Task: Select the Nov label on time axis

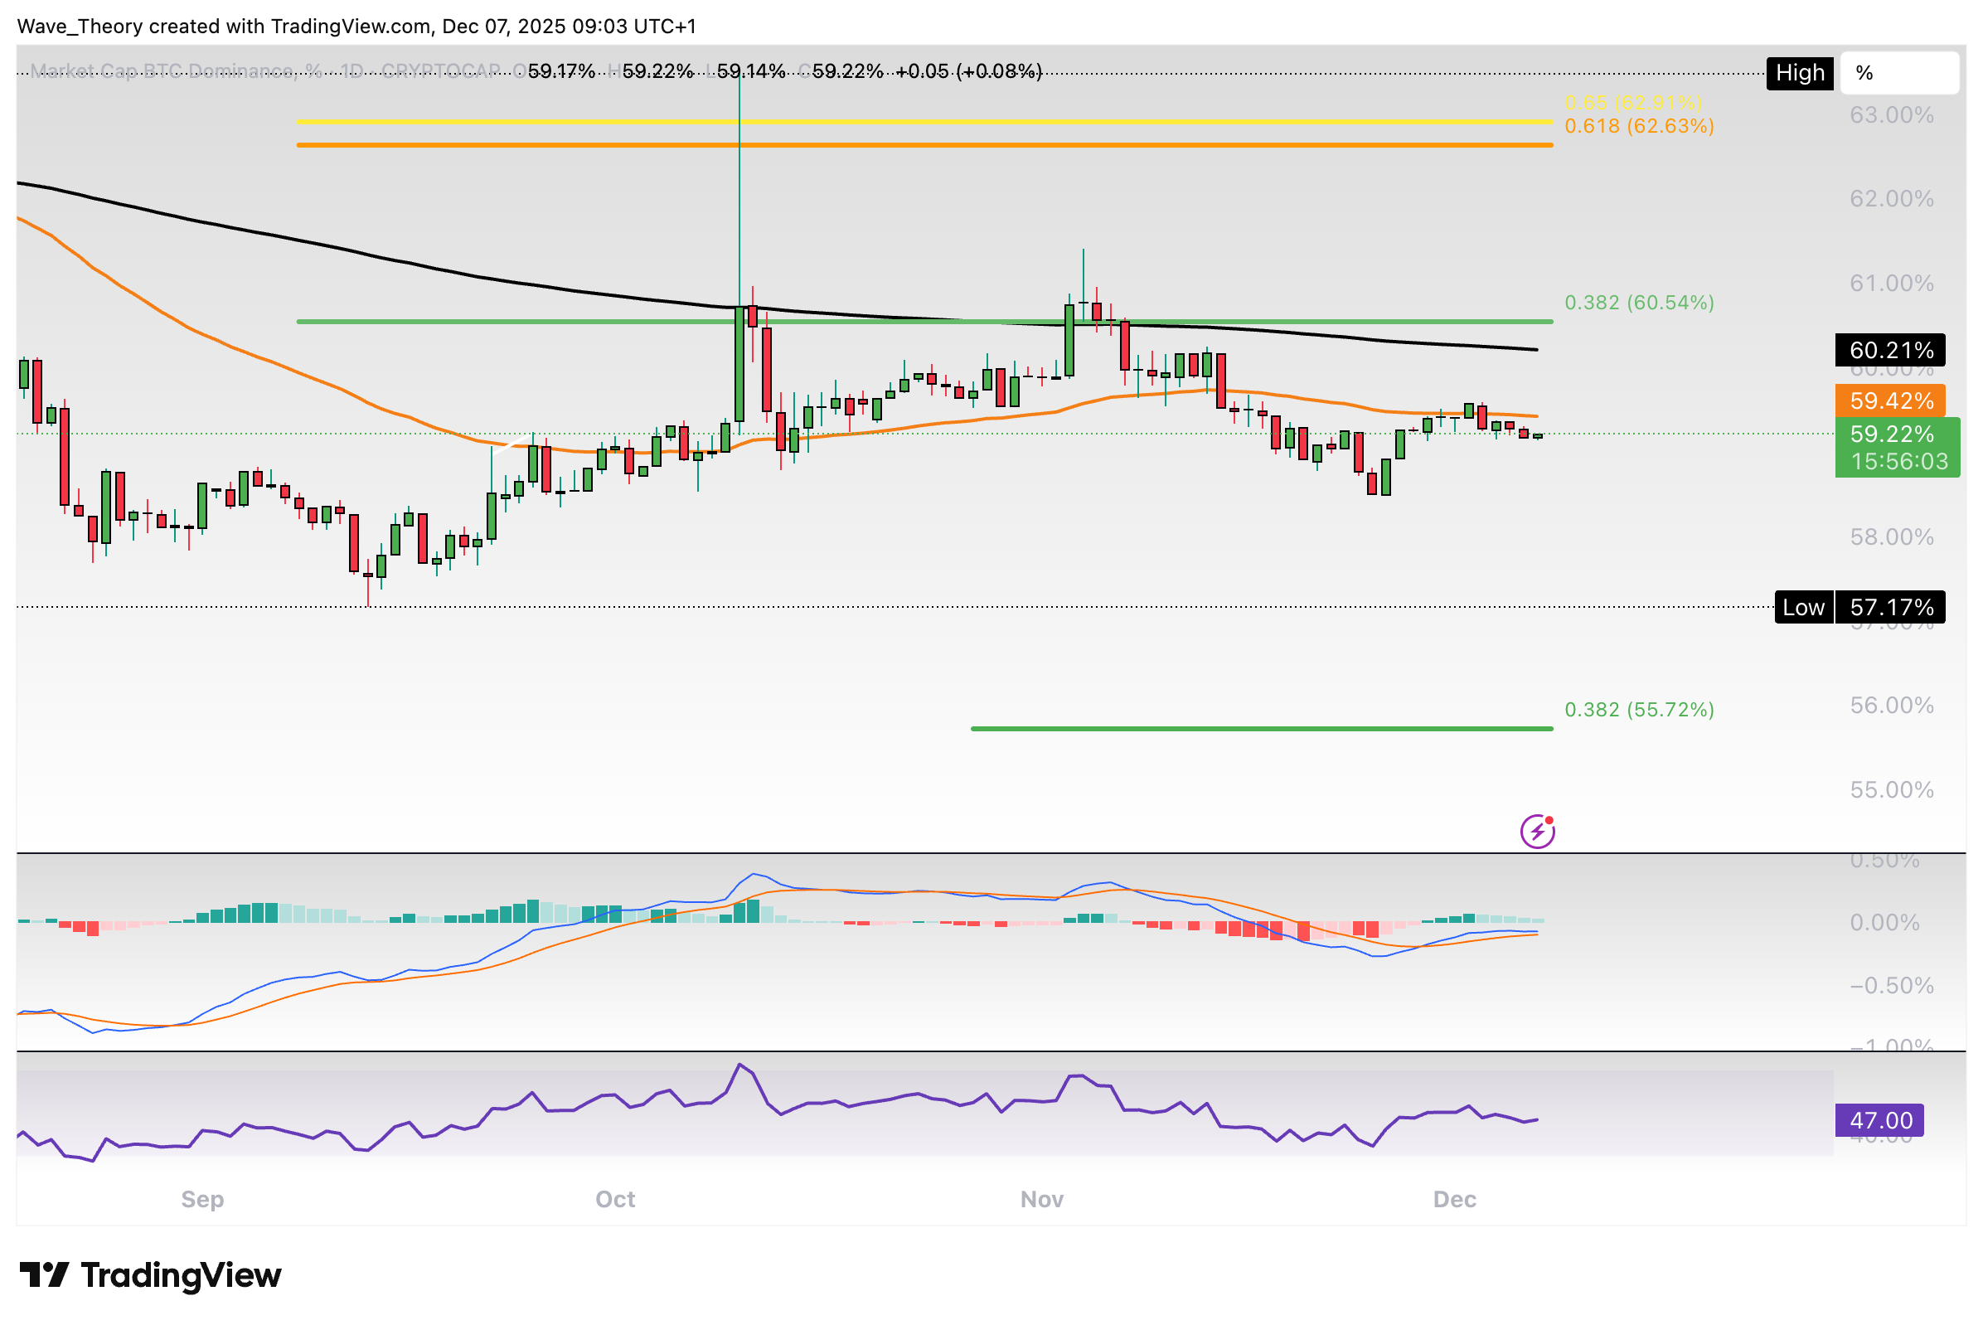Action: [1041, 1199]
